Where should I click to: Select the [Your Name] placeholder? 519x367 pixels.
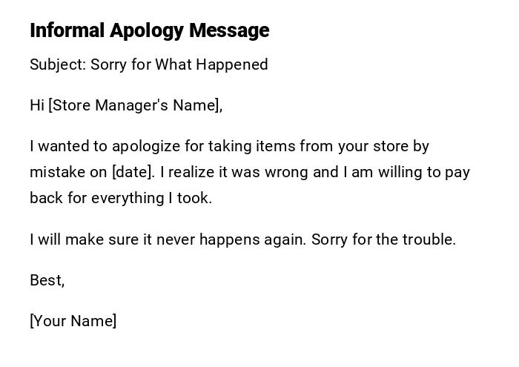pos(73,321)
